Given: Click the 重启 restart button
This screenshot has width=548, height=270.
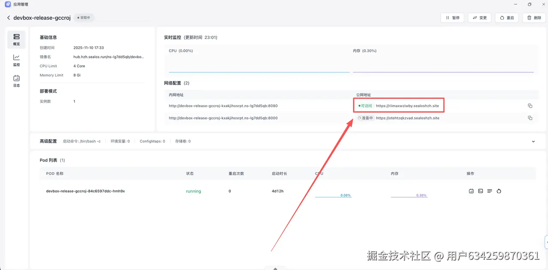Looking at the screenshot, I should tap(507, 18).
